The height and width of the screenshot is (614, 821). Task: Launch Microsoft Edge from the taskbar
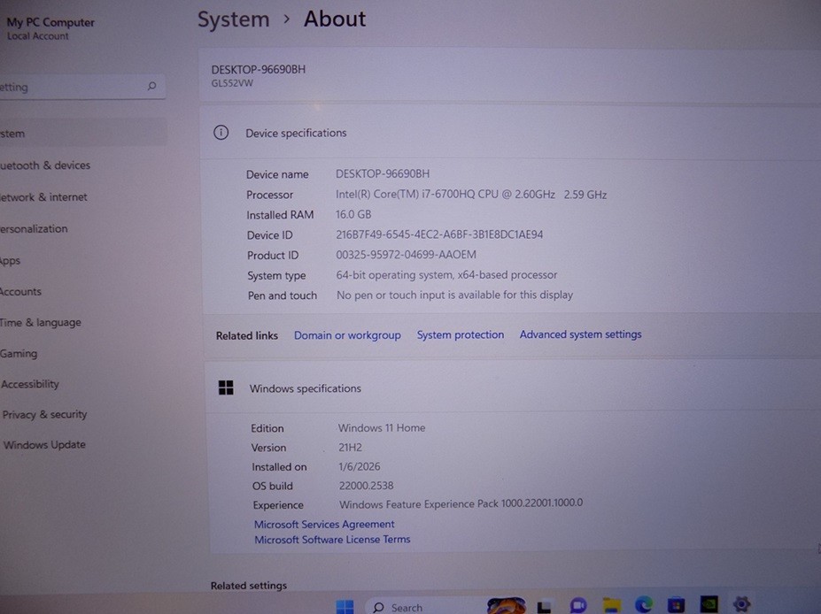(644, 604)
